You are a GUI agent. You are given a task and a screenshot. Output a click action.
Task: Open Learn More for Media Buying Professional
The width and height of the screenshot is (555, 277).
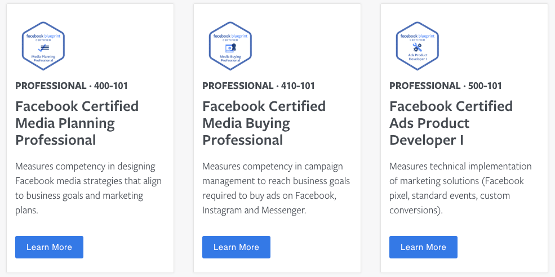click(236, 247)
